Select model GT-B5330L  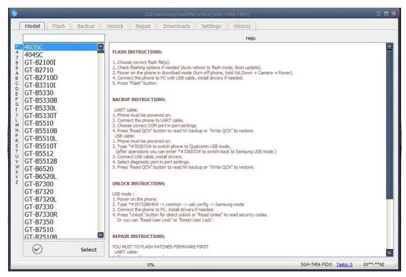point(61,108)
